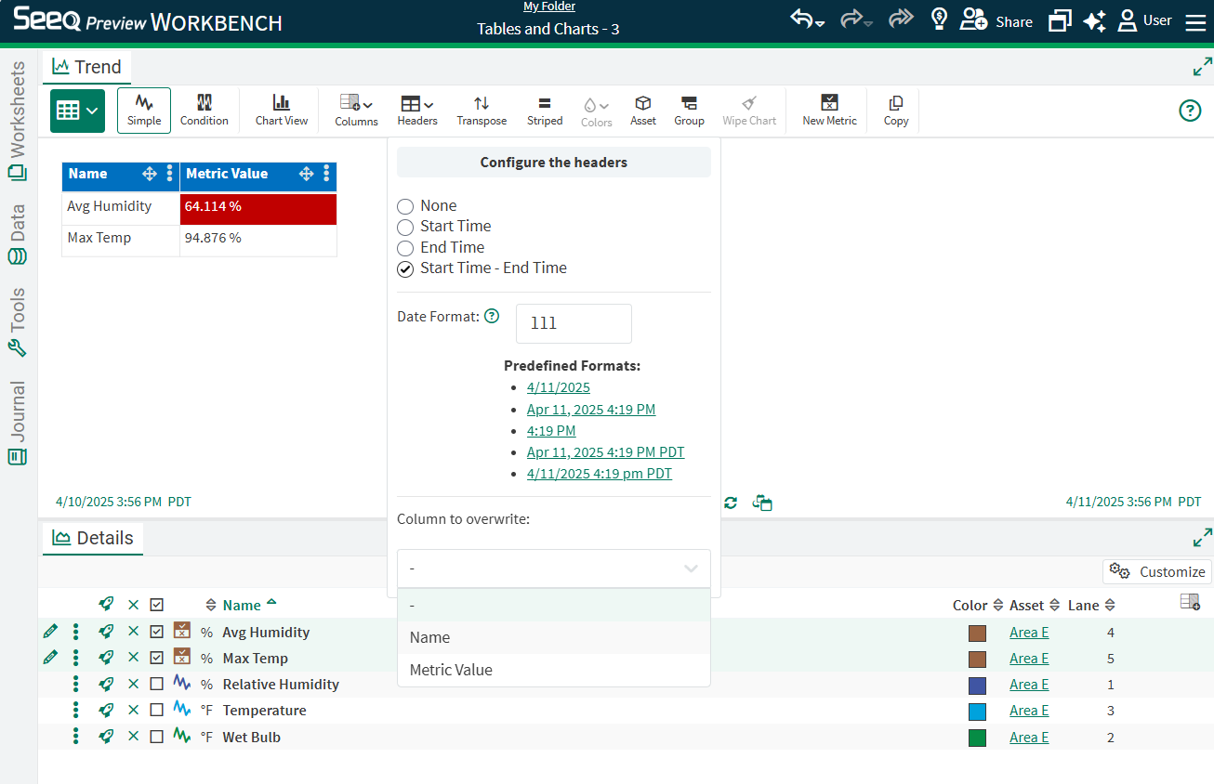Check the Relative Humidity checkbox
Screen dimensions: 1214x784
pyautogui.click(x=156, y=685)
